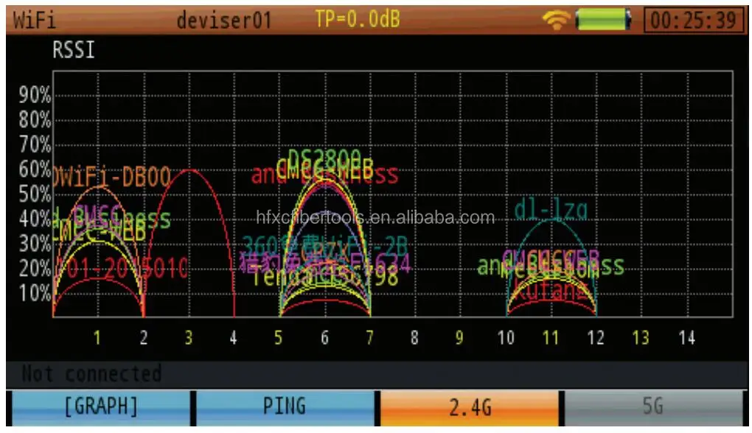This screenshot has width=752, height=433.
Task: Switch to the 2.4G band tab
Action: [470, 408]
